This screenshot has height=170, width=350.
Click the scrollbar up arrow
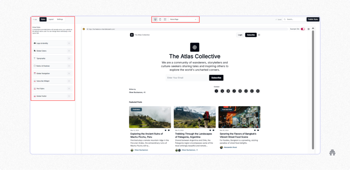(313, 28)
